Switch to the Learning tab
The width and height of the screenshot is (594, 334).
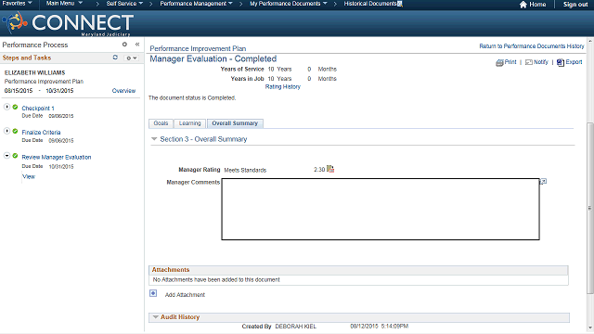(189, 123)
